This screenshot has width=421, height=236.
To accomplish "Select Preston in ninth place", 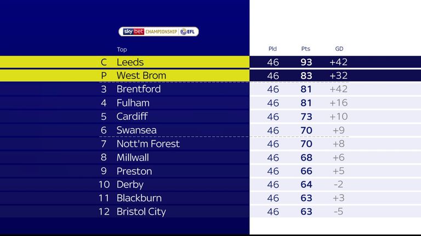I will 134,171.
